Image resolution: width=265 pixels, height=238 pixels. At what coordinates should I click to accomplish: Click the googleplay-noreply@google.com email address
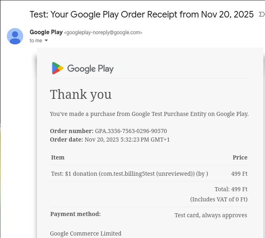point(103,33)
